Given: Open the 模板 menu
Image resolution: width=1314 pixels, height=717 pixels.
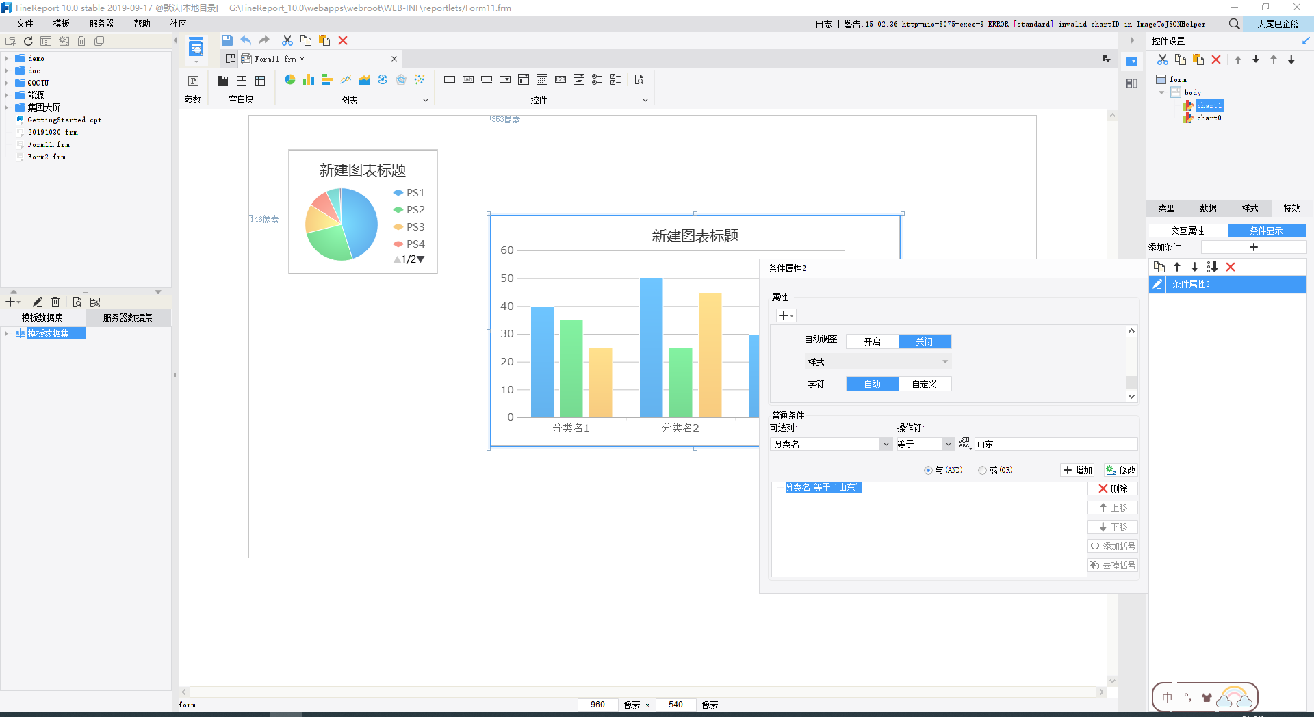Looking at the screenshot, I should [62, 23].
